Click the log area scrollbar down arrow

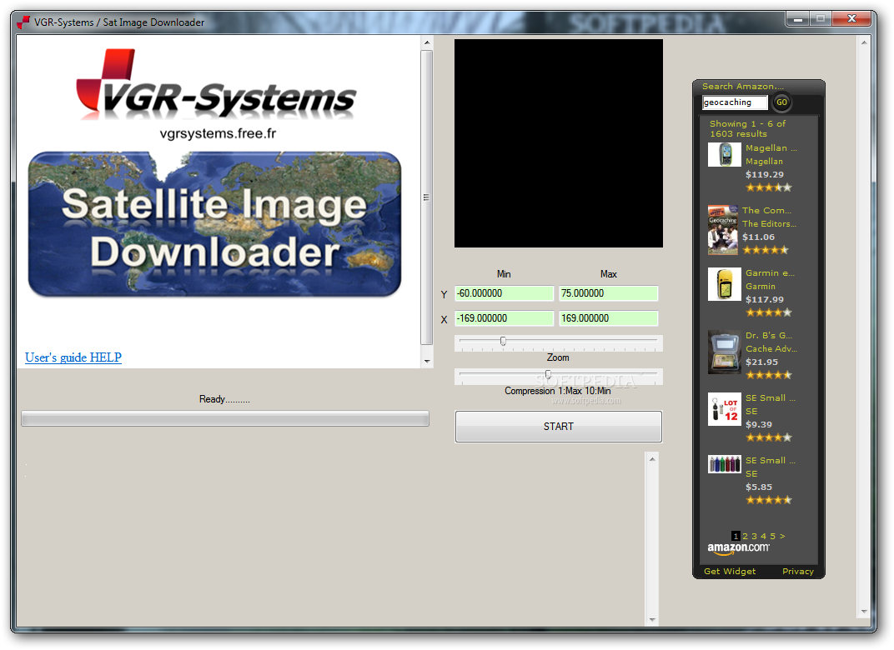click(x=652, y=619)
